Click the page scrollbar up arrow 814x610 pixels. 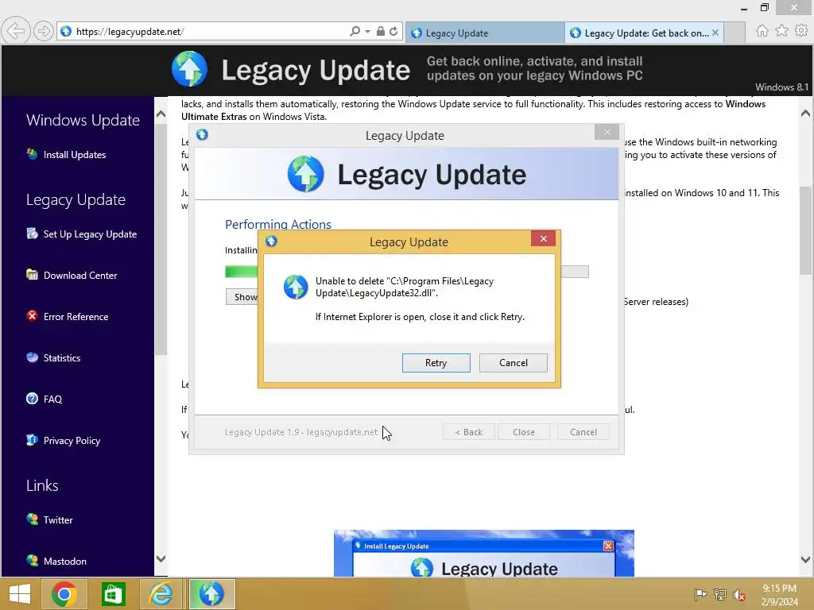coord(806,113)
